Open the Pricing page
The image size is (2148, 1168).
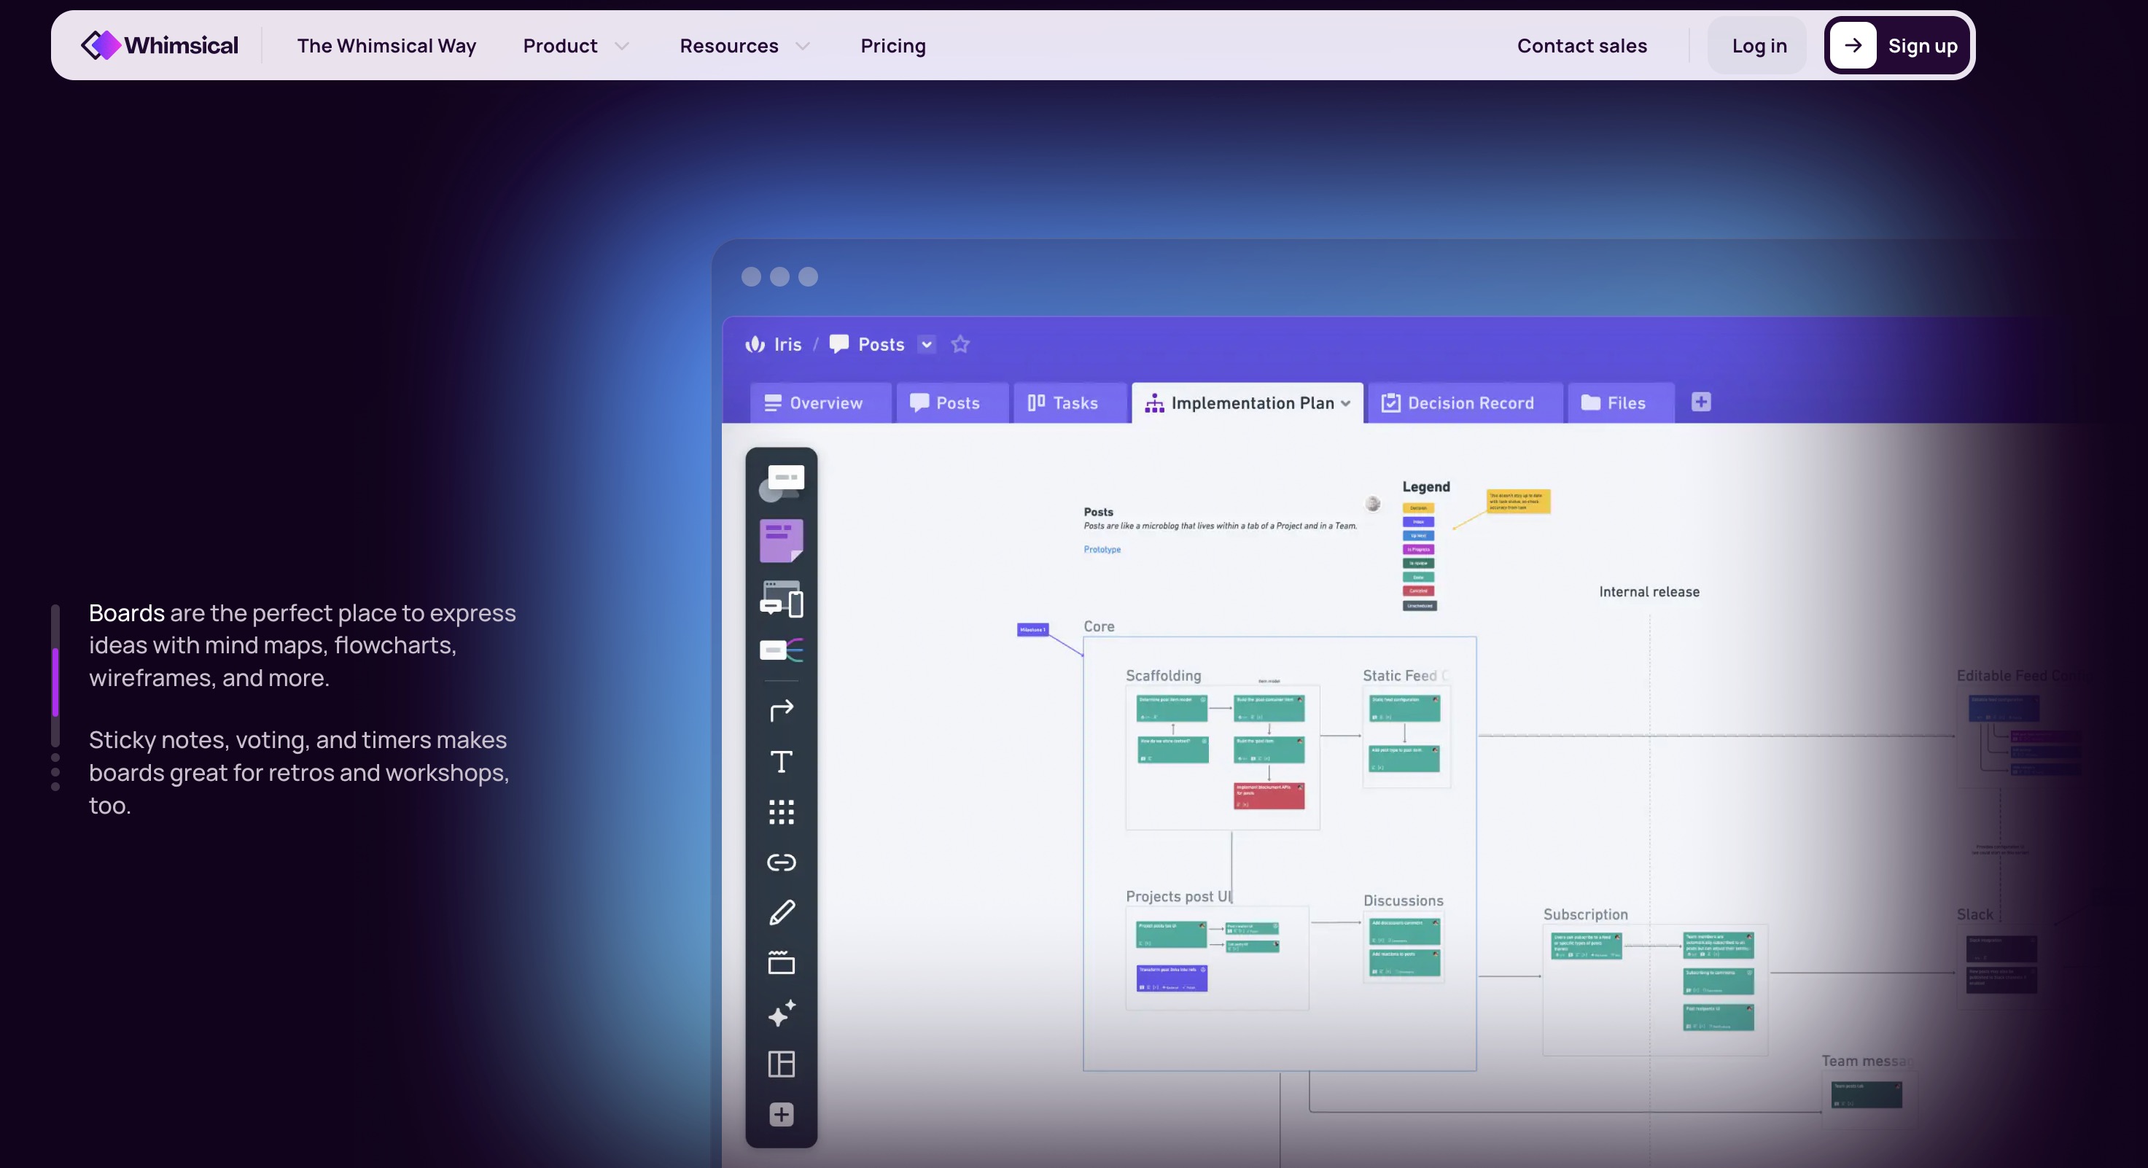coord(893,46)
